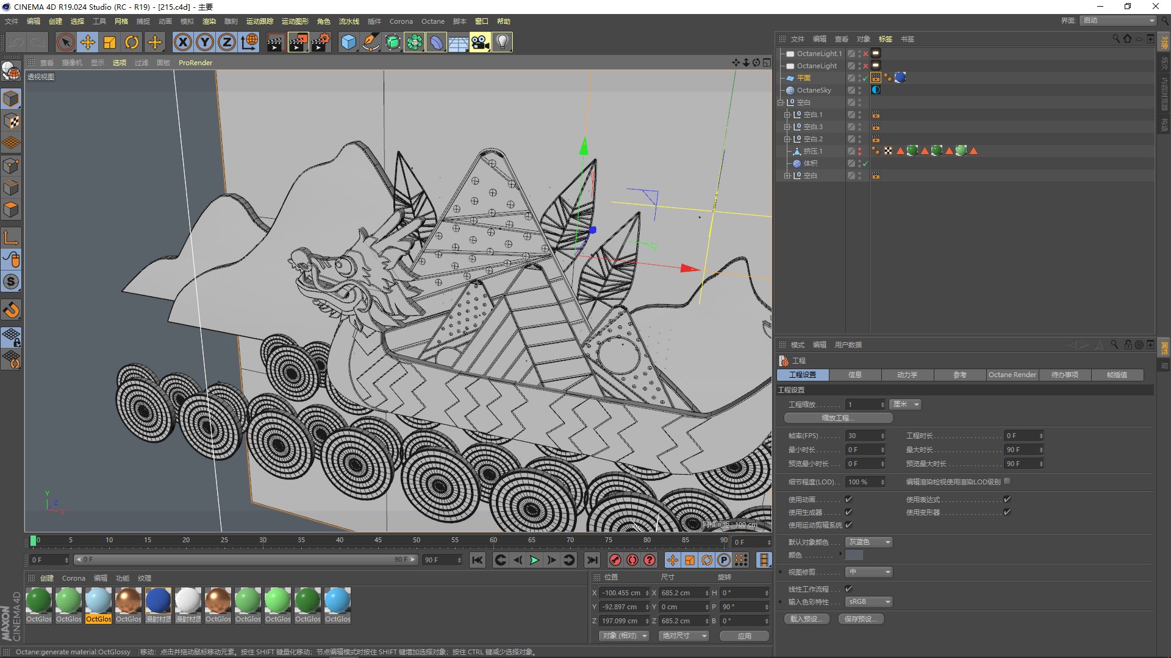Toggle the Linear Workflow checkbox
Viewport: 1171px width, 658px height.
click(848, 589)
